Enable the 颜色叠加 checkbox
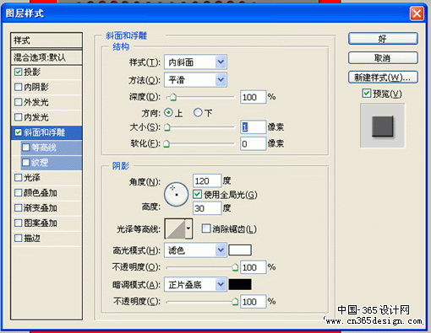 [18, 193]
